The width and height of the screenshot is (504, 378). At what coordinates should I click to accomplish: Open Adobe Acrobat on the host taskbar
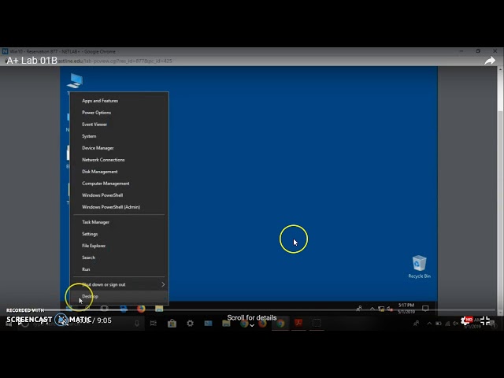pyautogui.click(x=298, y=323)
